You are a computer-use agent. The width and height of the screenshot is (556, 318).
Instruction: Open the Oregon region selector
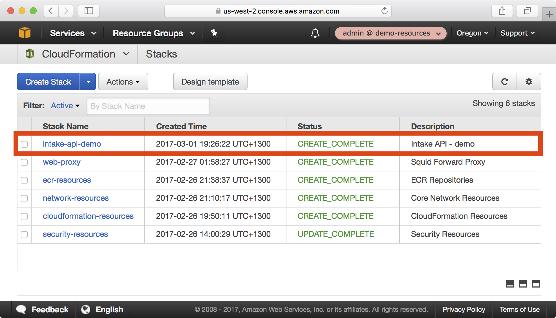[472, 33]
